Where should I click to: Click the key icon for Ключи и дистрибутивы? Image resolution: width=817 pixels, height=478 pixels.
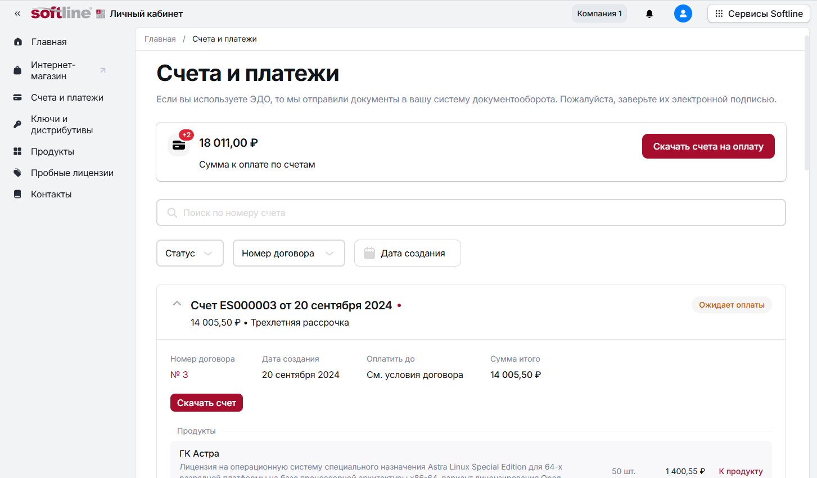click(18, 124)
